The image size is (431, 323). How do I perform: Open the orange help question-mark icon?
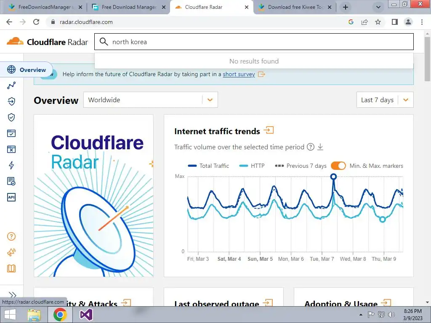point(11,236)
